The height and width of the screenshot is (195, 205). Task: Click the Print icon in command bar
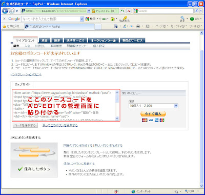[x=138, y=26]
